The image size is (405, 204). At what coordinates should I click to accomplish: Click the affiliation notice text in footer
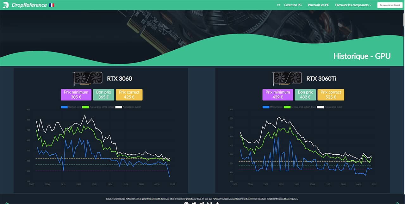click(202, 199)
